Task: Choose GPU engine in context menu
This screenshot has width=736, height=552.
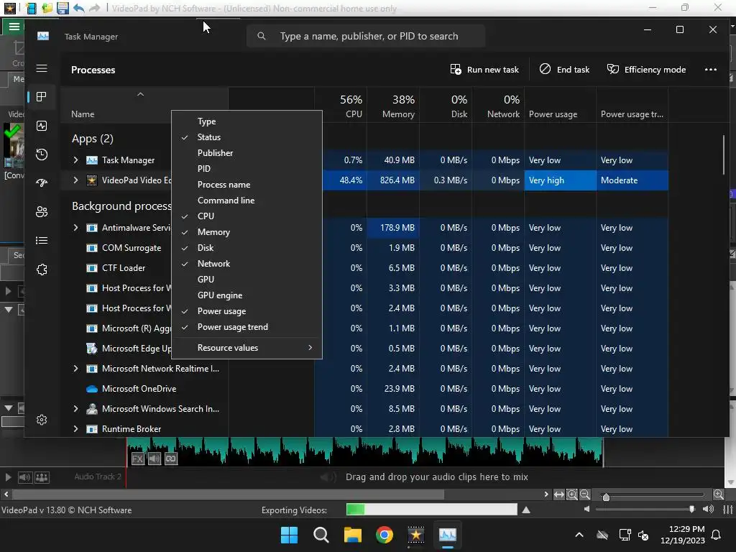Action: click(247, 295)
